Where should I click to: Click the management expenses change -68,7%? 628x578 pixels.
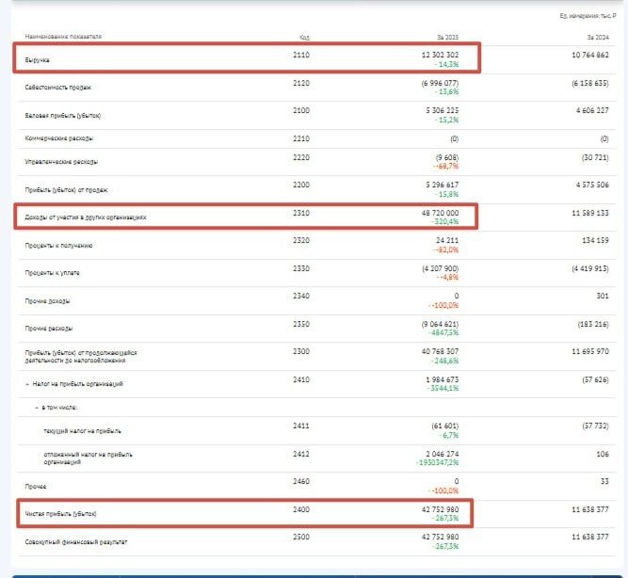(445, 167)
